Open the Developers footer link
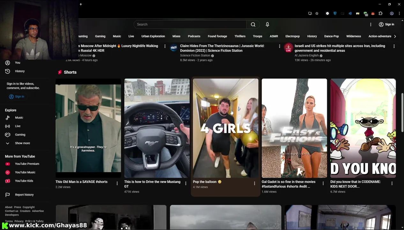Viewport: 404px width, 230px height. point(12,215)
